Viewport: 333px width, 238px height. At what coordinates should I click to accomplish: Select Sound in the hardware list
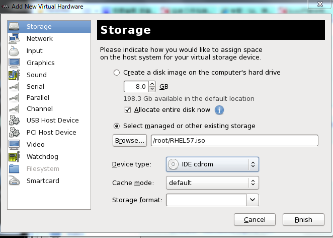pyautogui.click(x=49, y=75)
